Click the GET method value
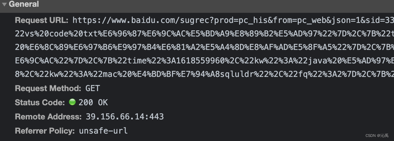394x141 pixels. [x=93, y=88]
